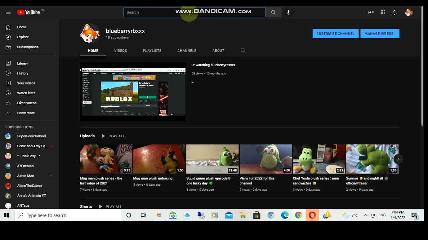Open Microsoft Store from the taskbar
The height and width of the screenshot is (240, 428).
pyautogui.click(x=256, y=215)
